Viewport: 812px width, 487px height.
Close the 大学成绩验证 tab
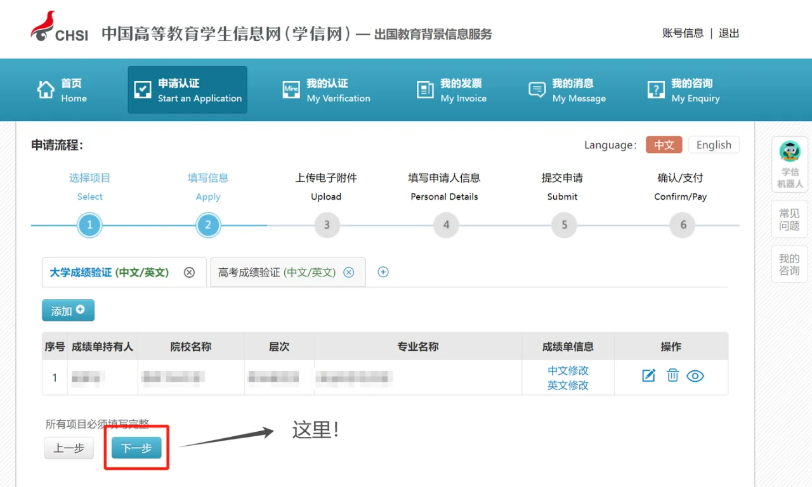189,273
